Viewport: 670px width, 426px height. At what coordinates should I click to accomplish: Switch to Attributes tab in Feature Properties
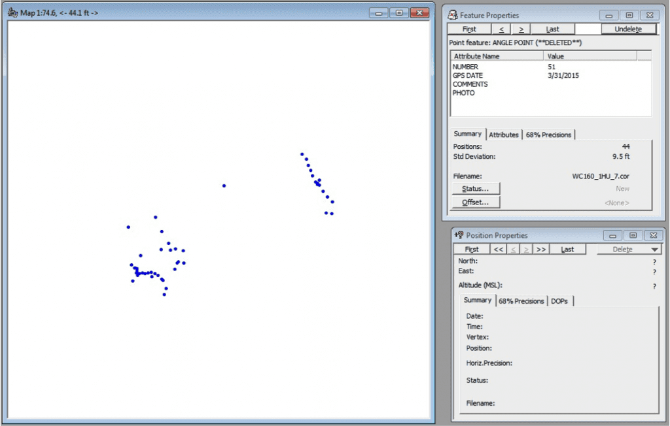click(504, 135)
